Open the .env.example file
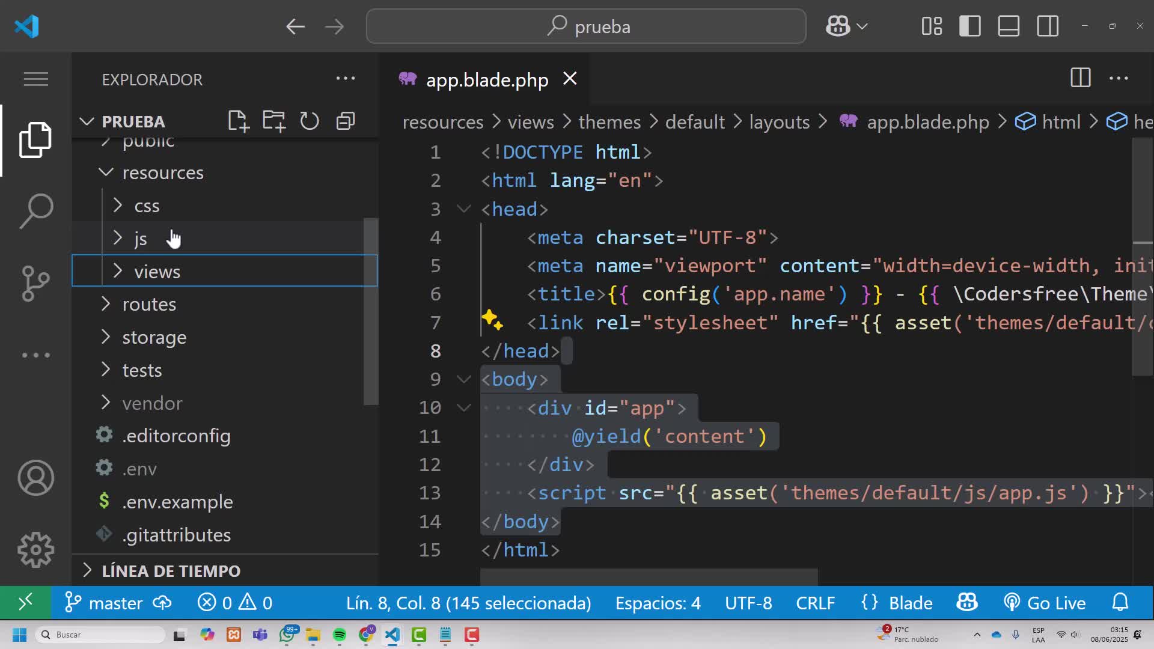1154x649 pixels. click(x=224, y=502)
